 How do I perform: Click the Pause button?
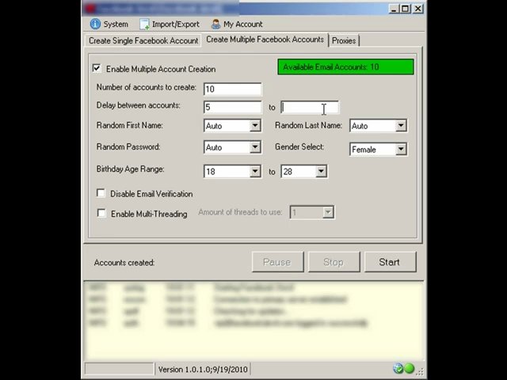click(277, 262)
